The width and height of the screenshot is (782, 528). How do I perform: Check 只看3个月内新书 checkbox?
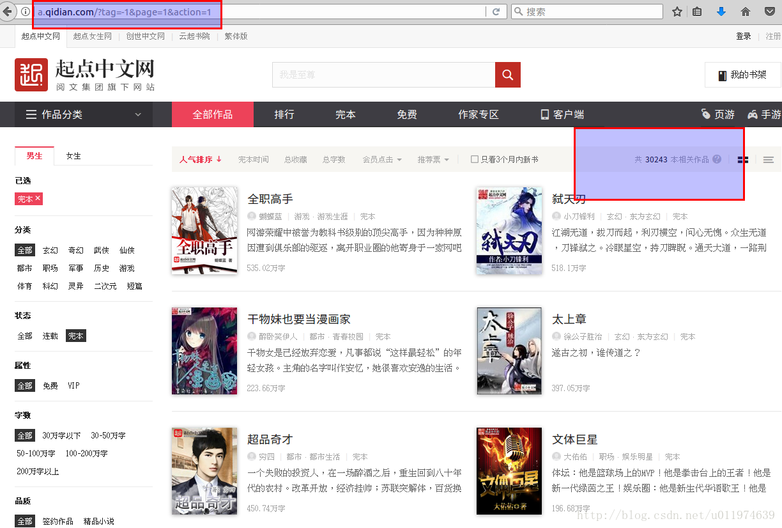point(474,159)
